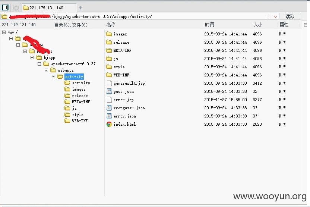The width and height of the screenshot is (310, 207).
Task: Sort by the 大小 column header
Action: point(258,25)
